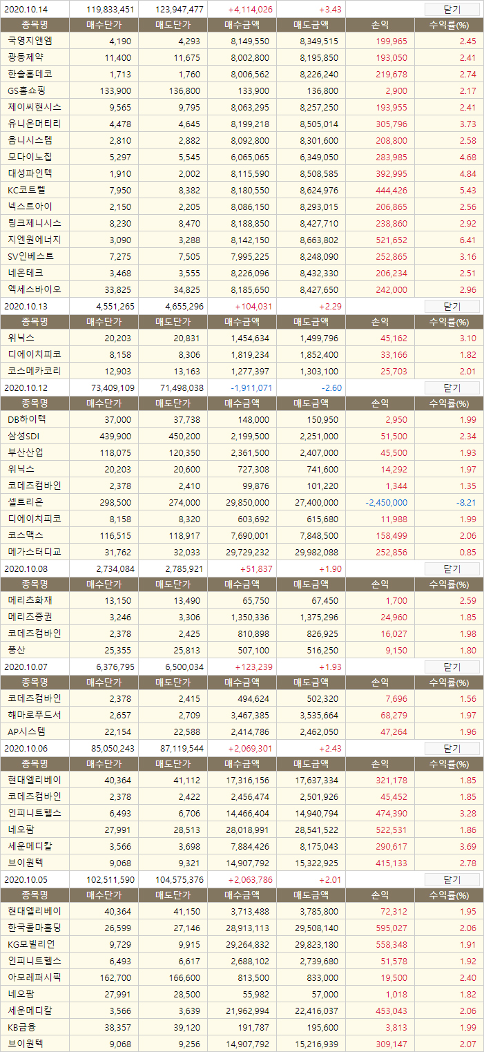This screenshot has width=484, height=1052.
Task: Click daily profit total +4,114,026
Action: (250, 9)
